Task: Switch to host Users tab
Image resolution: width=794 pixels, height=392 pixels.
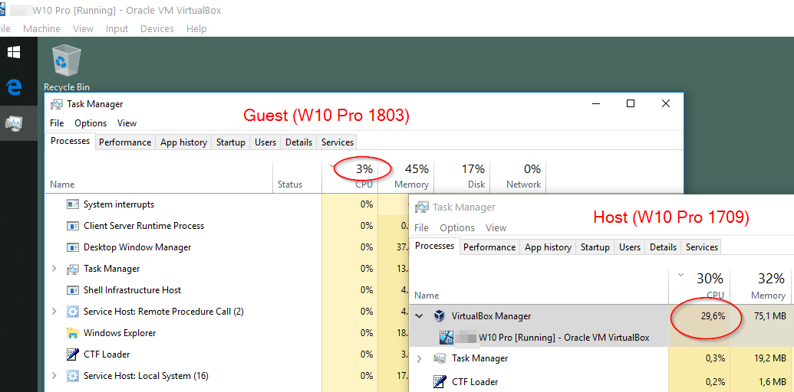Action: pos(630,247)
